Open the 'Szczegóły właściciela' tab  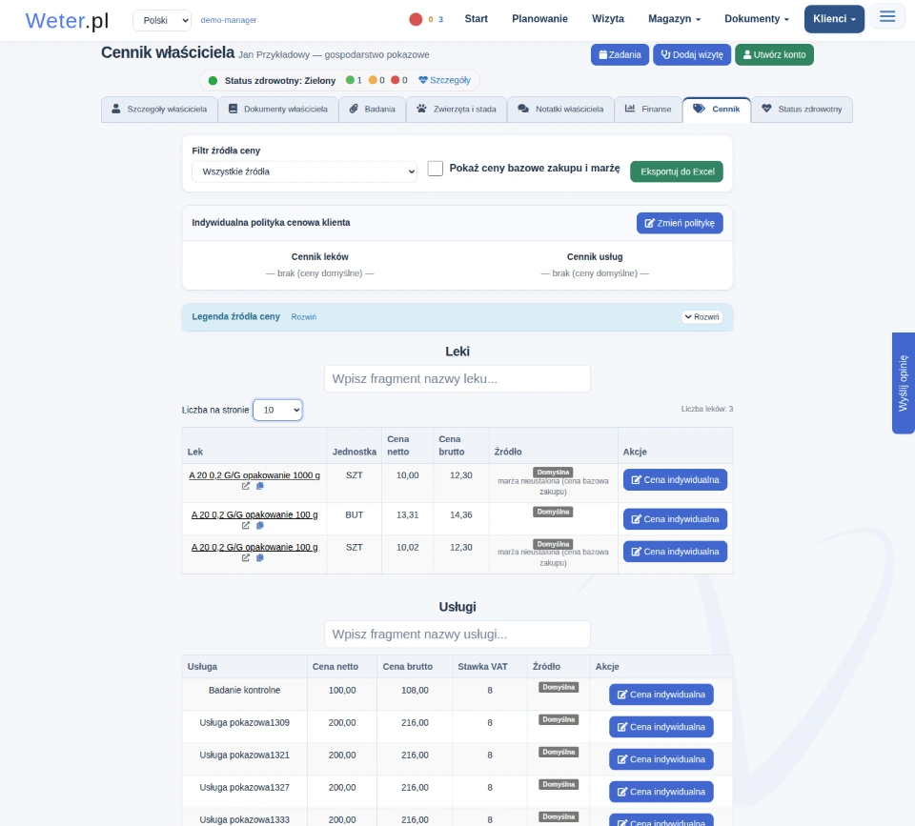159,109
